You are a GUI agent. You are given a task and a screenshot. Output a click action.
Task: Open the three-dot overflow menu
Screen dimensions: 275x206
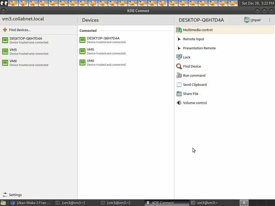(x=270, y=20)
